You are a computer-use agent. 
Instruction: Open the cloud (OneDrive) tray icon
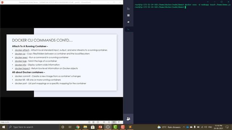point(191,127)
